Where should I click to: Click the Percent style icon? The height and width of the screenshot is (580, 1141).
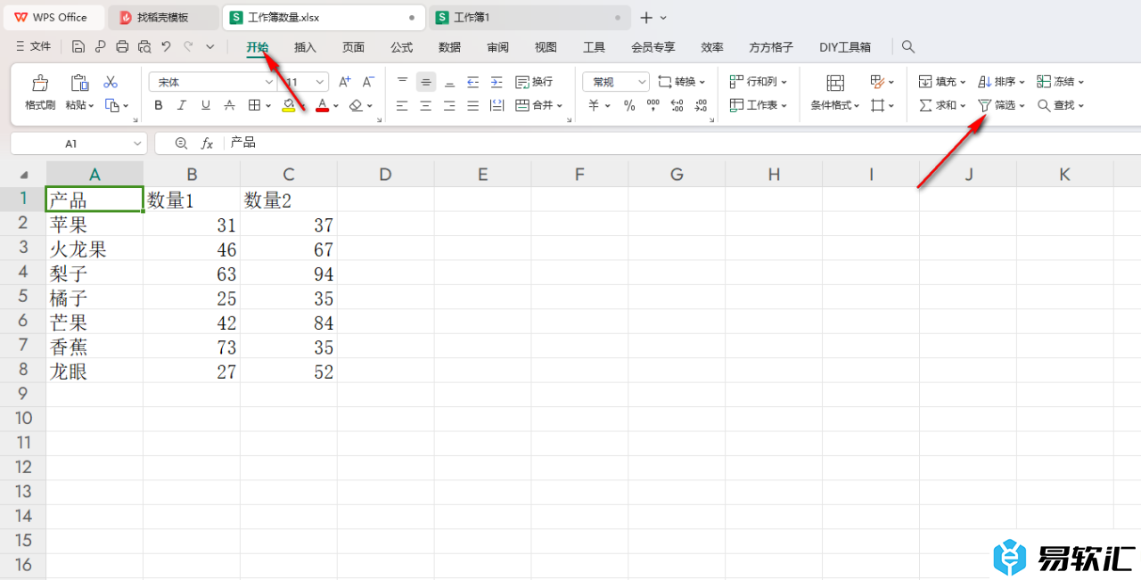tap(629, 105)
